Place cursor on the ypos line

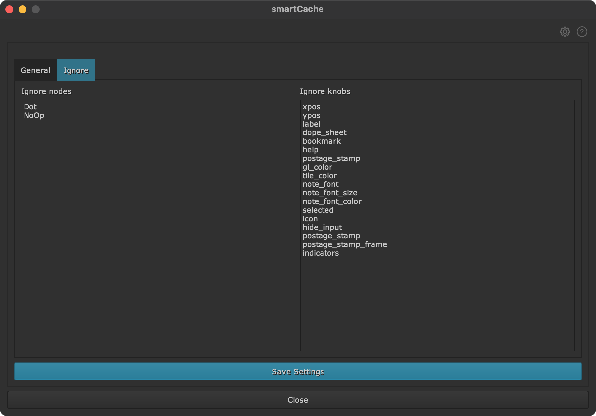click(311, 115)
